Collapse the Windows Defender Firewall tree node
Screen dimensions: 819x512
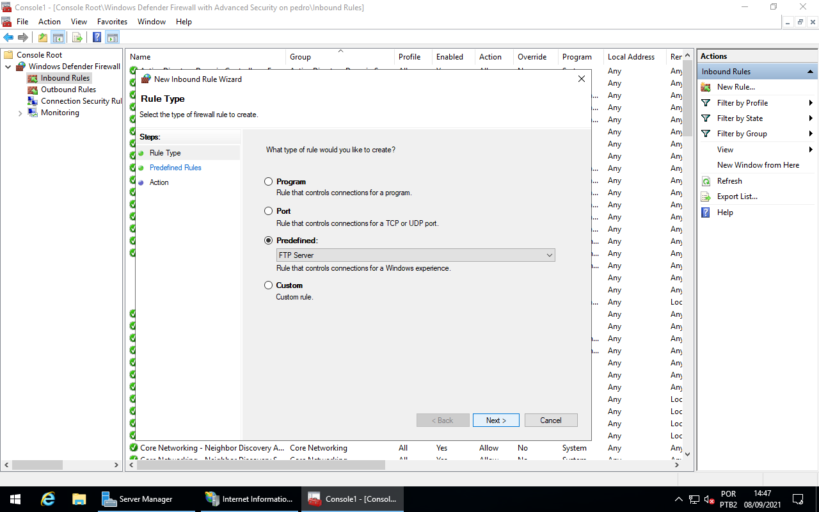pyautogui.click(x=8, y=66)
